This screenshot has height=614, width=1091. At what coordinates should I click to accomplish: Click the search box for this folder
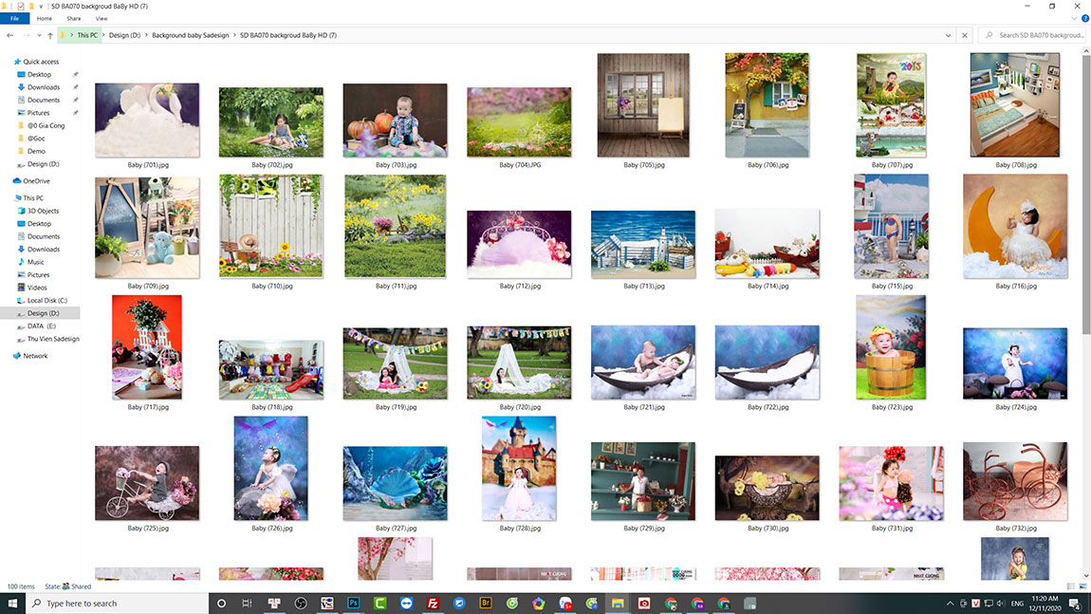(1032, 35)
